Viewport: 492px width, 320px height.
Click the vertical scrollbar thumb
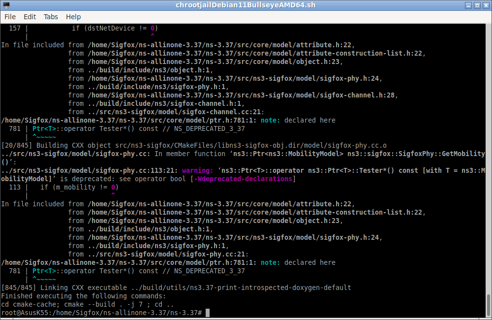488,305
